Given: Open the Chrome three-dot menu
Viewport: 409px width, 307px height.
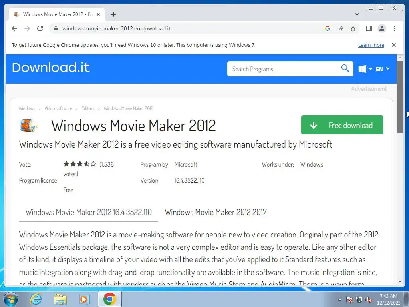Looking at the screenshot, I should [395, 28].
